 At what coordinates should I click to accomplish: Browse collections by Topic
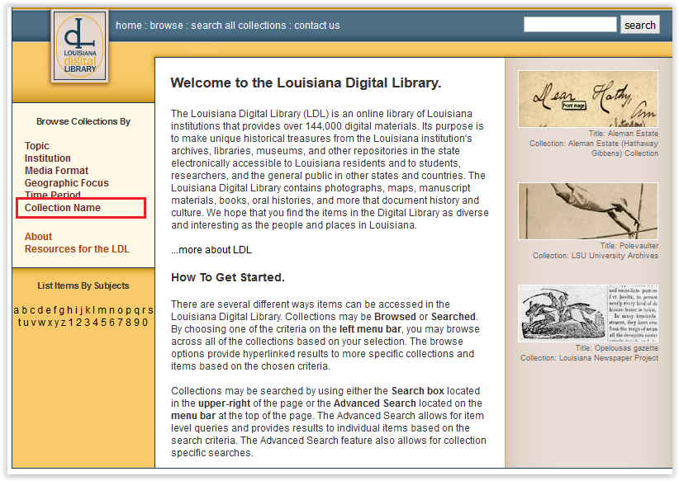pyautogui.click(x=37, y=146)
